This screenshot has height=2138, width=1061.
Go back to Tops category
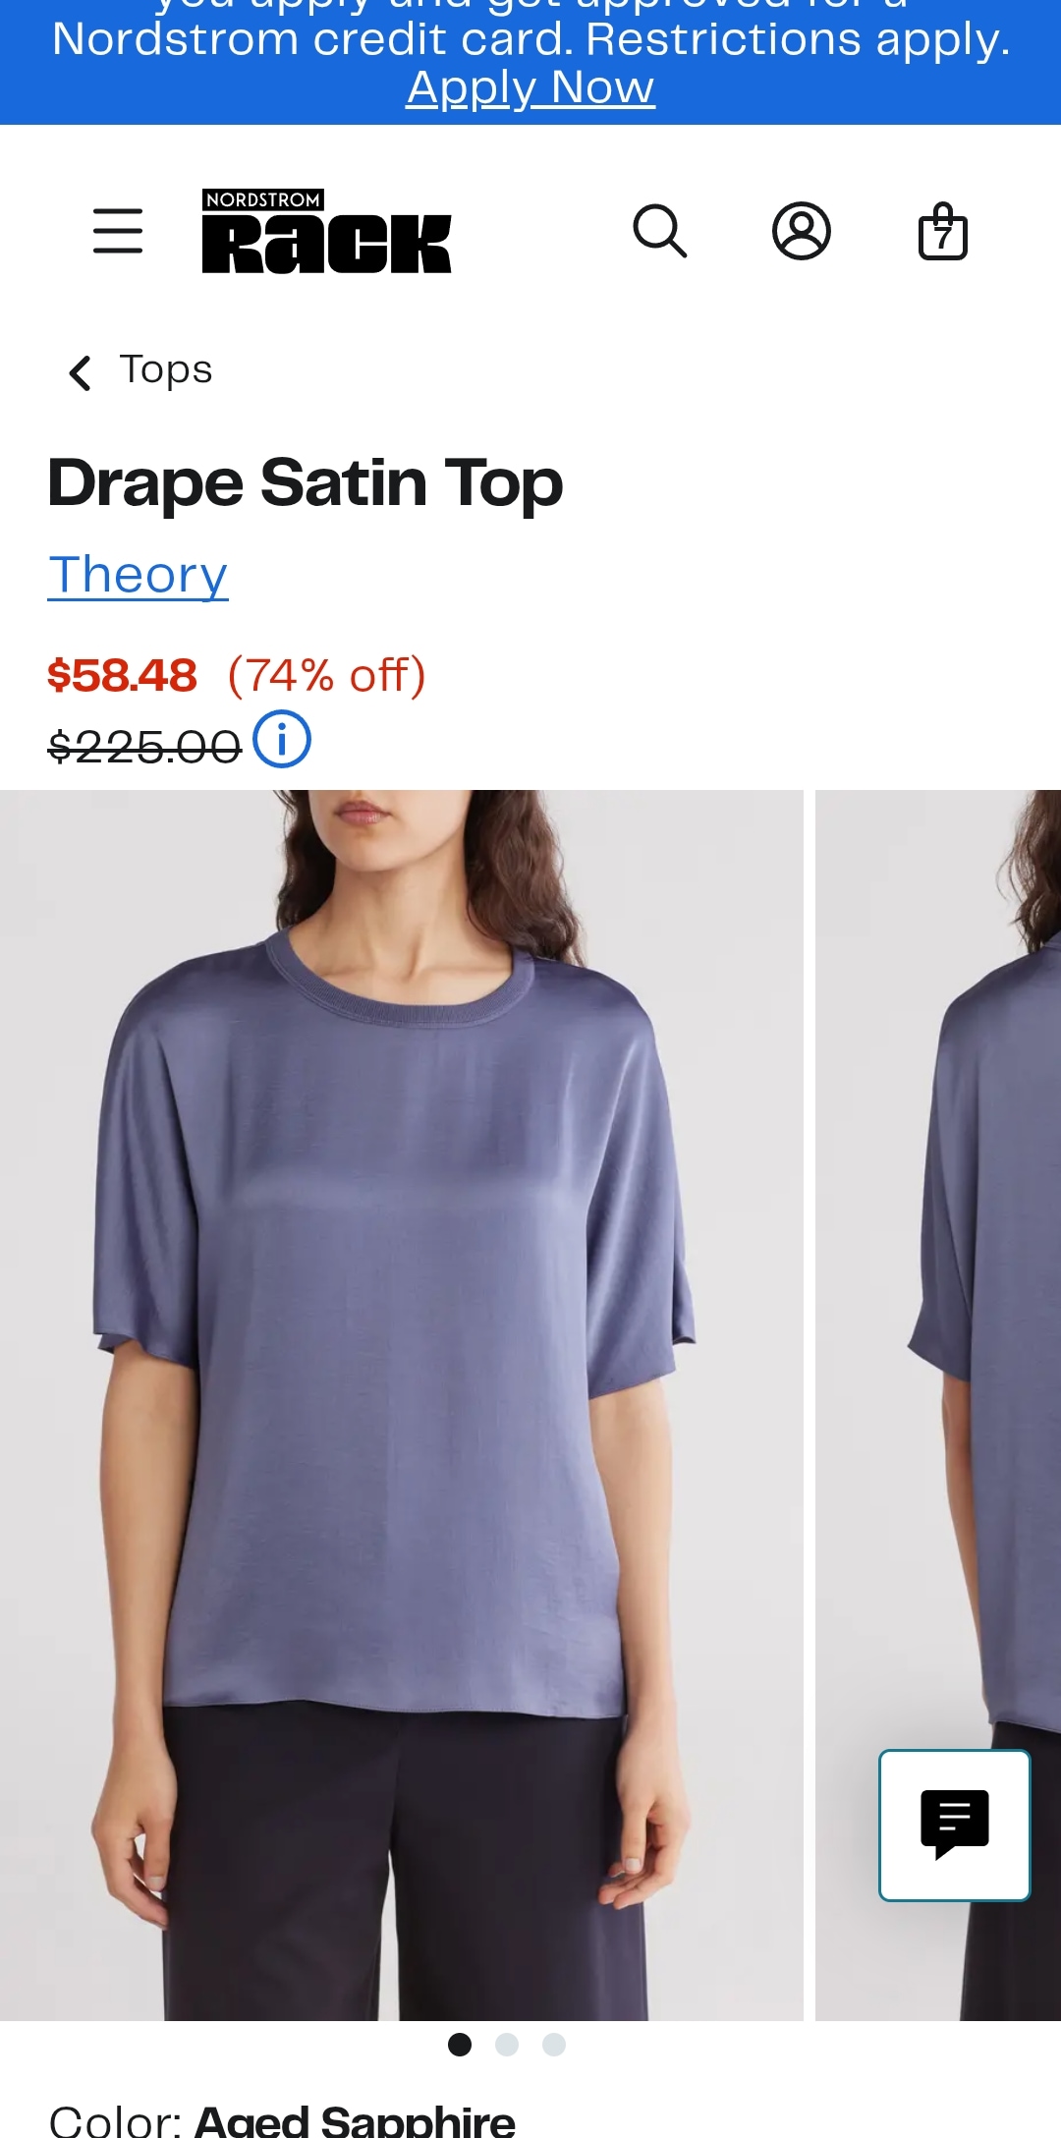point(166,370)
